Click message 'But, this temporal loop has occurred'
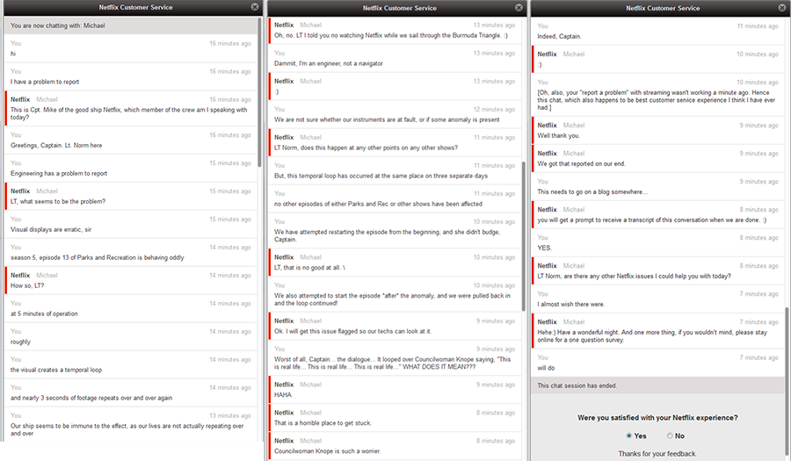The height and width of the screenshot is (461, 791). tap(381, 176)
